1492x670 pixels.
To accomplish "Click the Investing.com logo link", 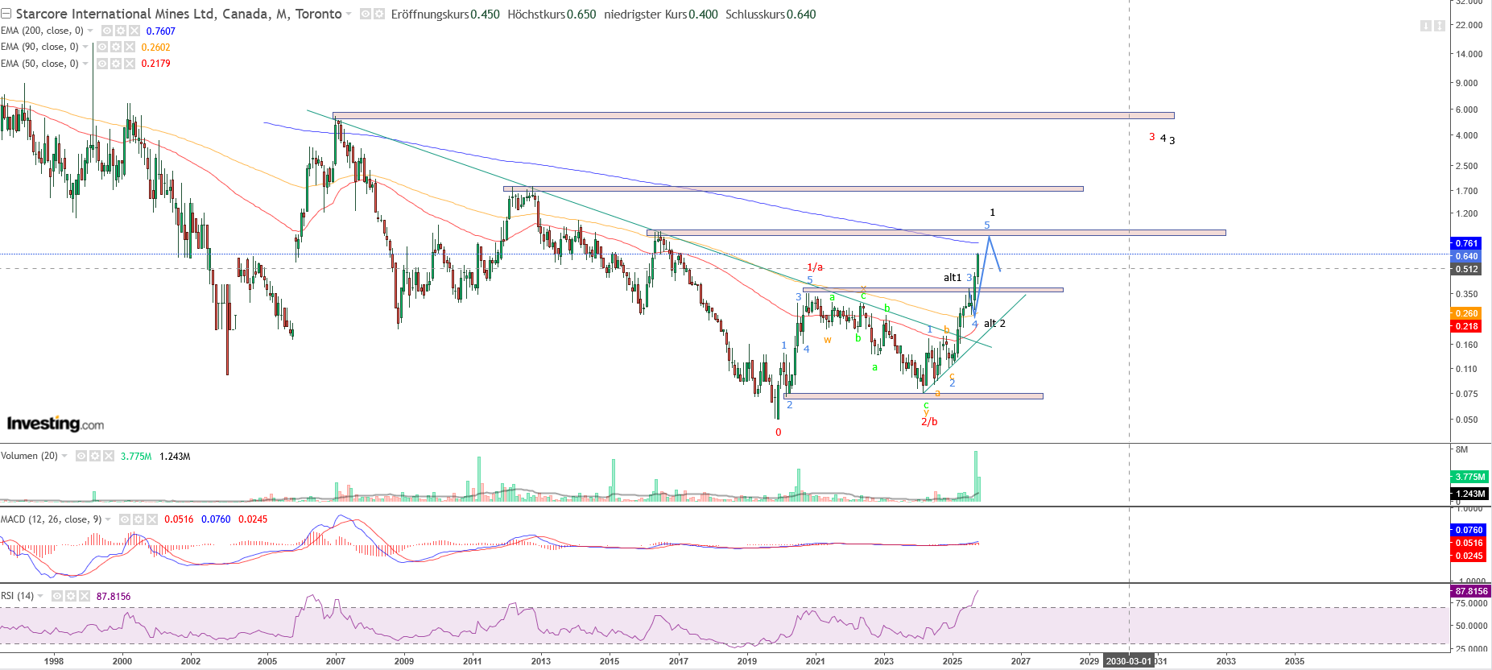I will [56, 424].
